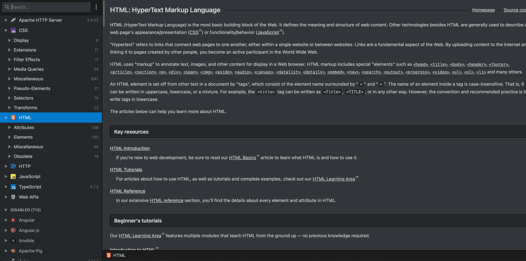Open the HTML Introduction link
This screenshot has width=526, height=261.
[x=130, y=148]
